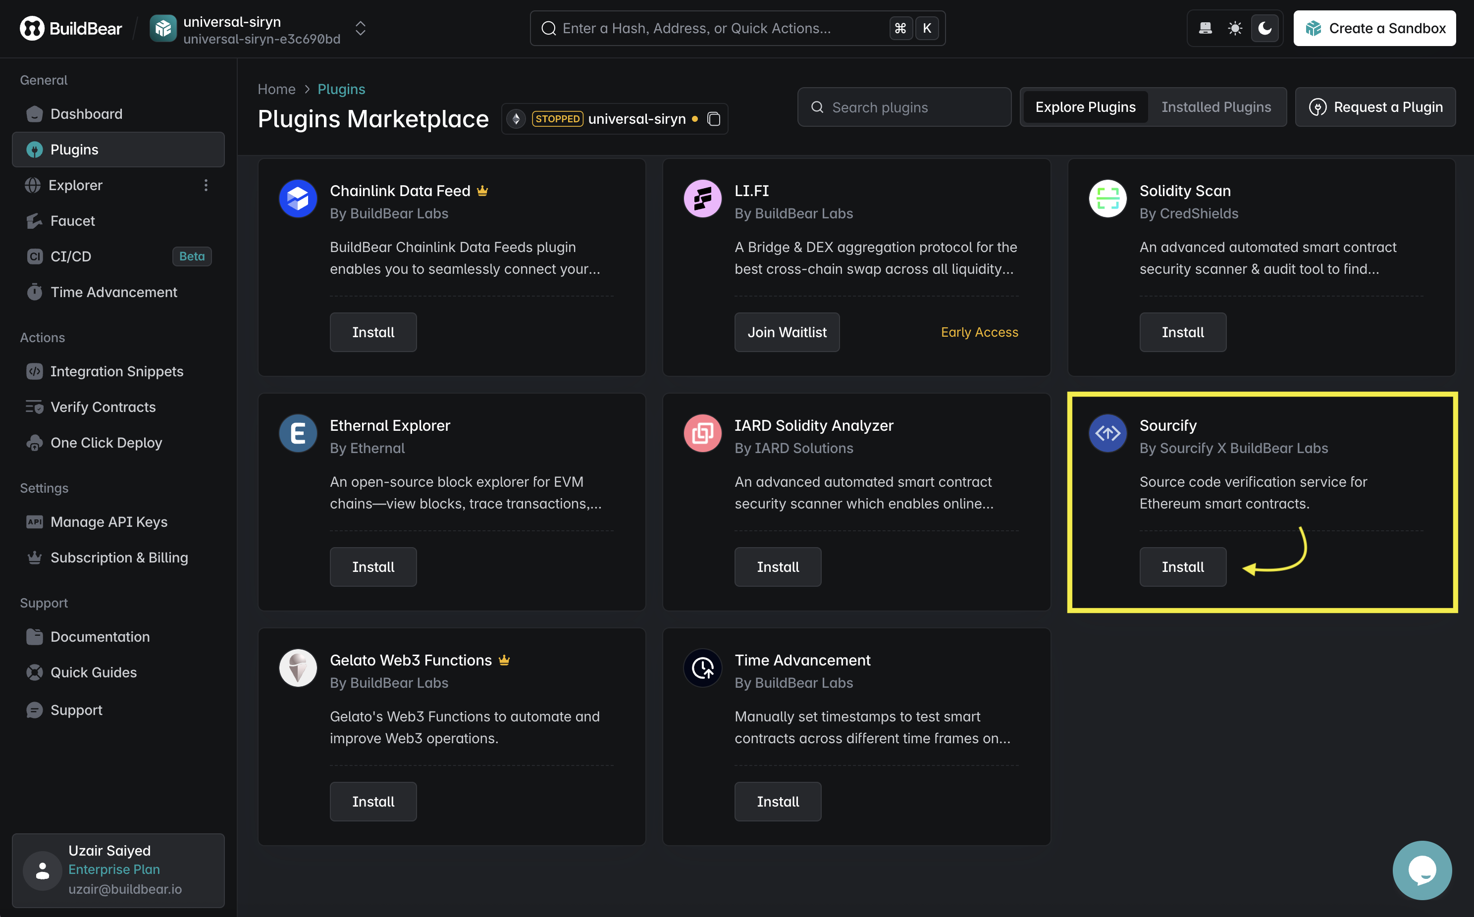
Task: Click the Ethernal Explorer logo
Action: point(298,433)
